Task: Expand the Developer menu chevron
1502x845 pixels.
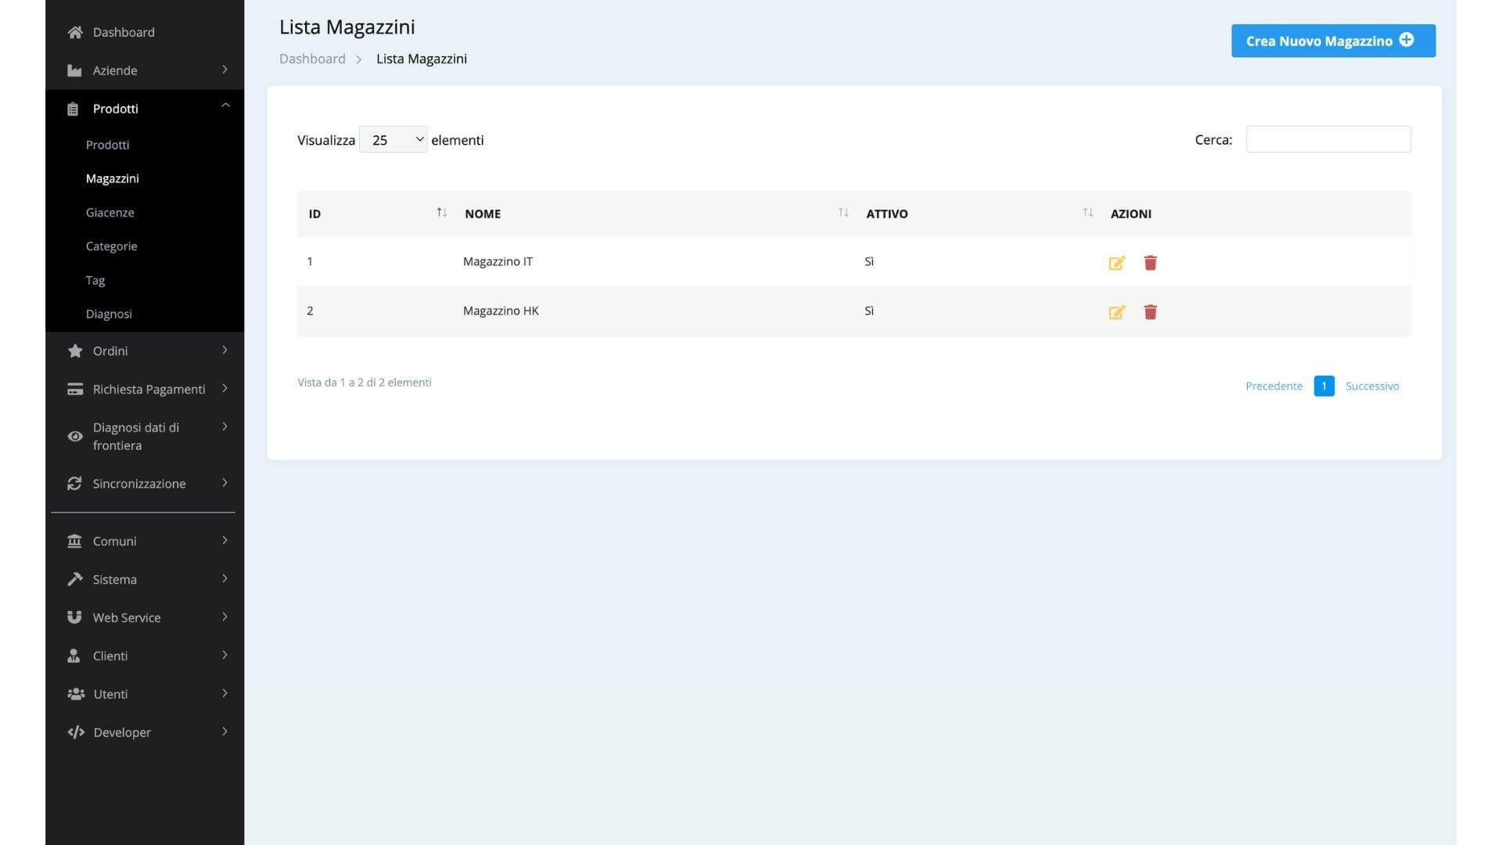Action: (225, 732)
